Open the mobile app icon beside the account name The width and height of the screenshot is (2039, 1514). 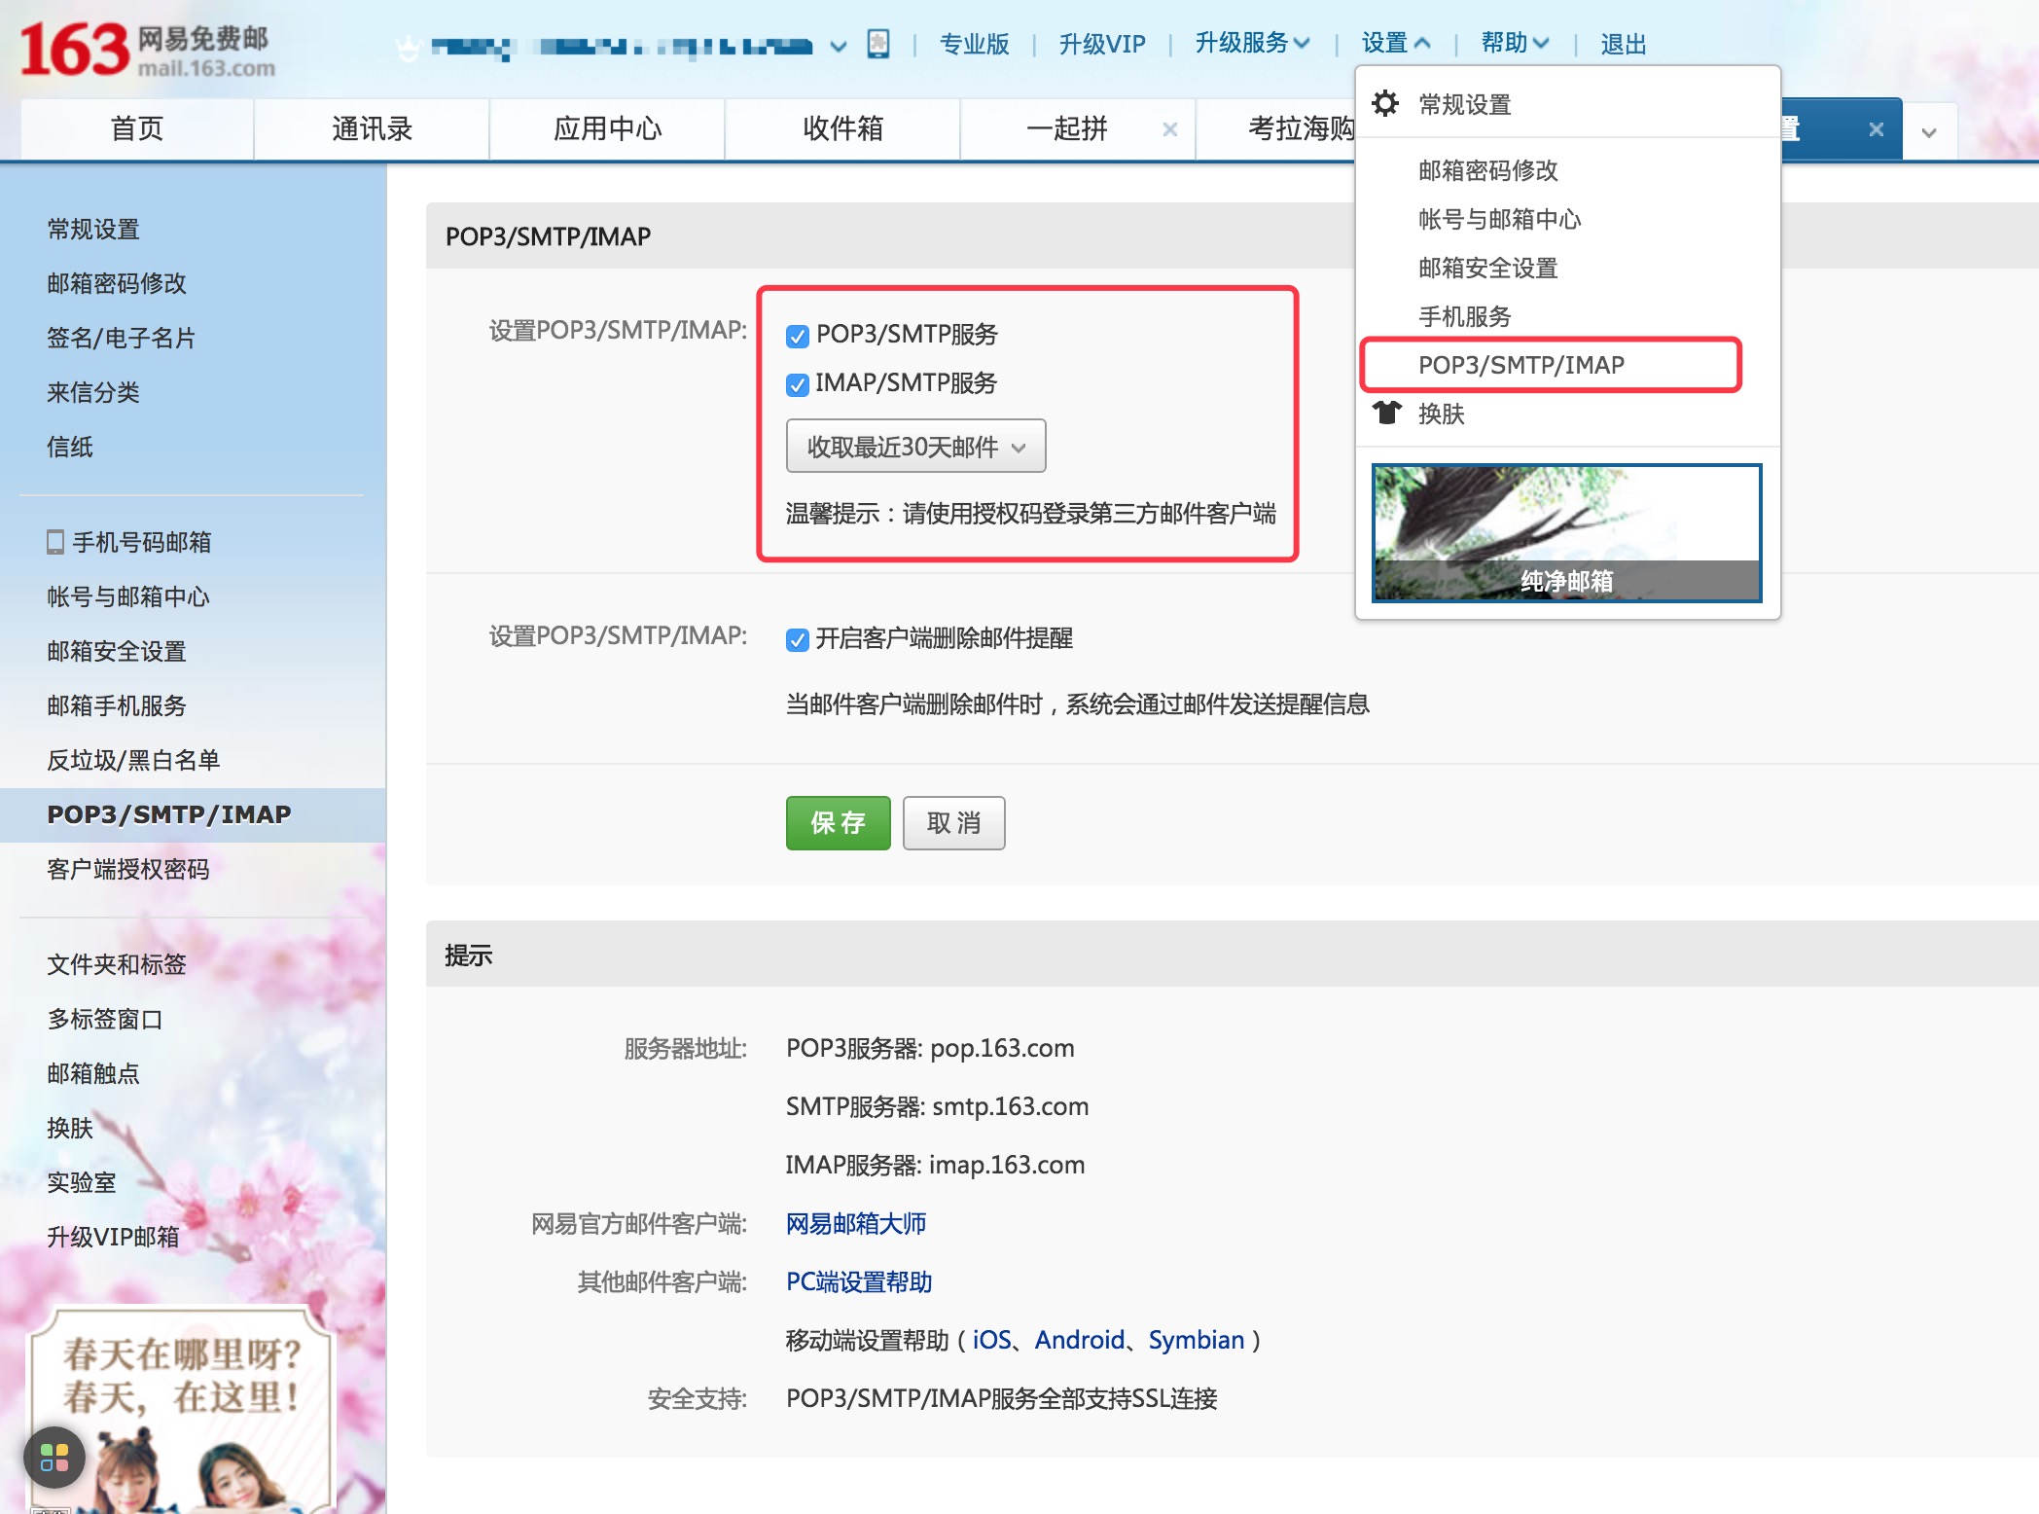point(878,44)
